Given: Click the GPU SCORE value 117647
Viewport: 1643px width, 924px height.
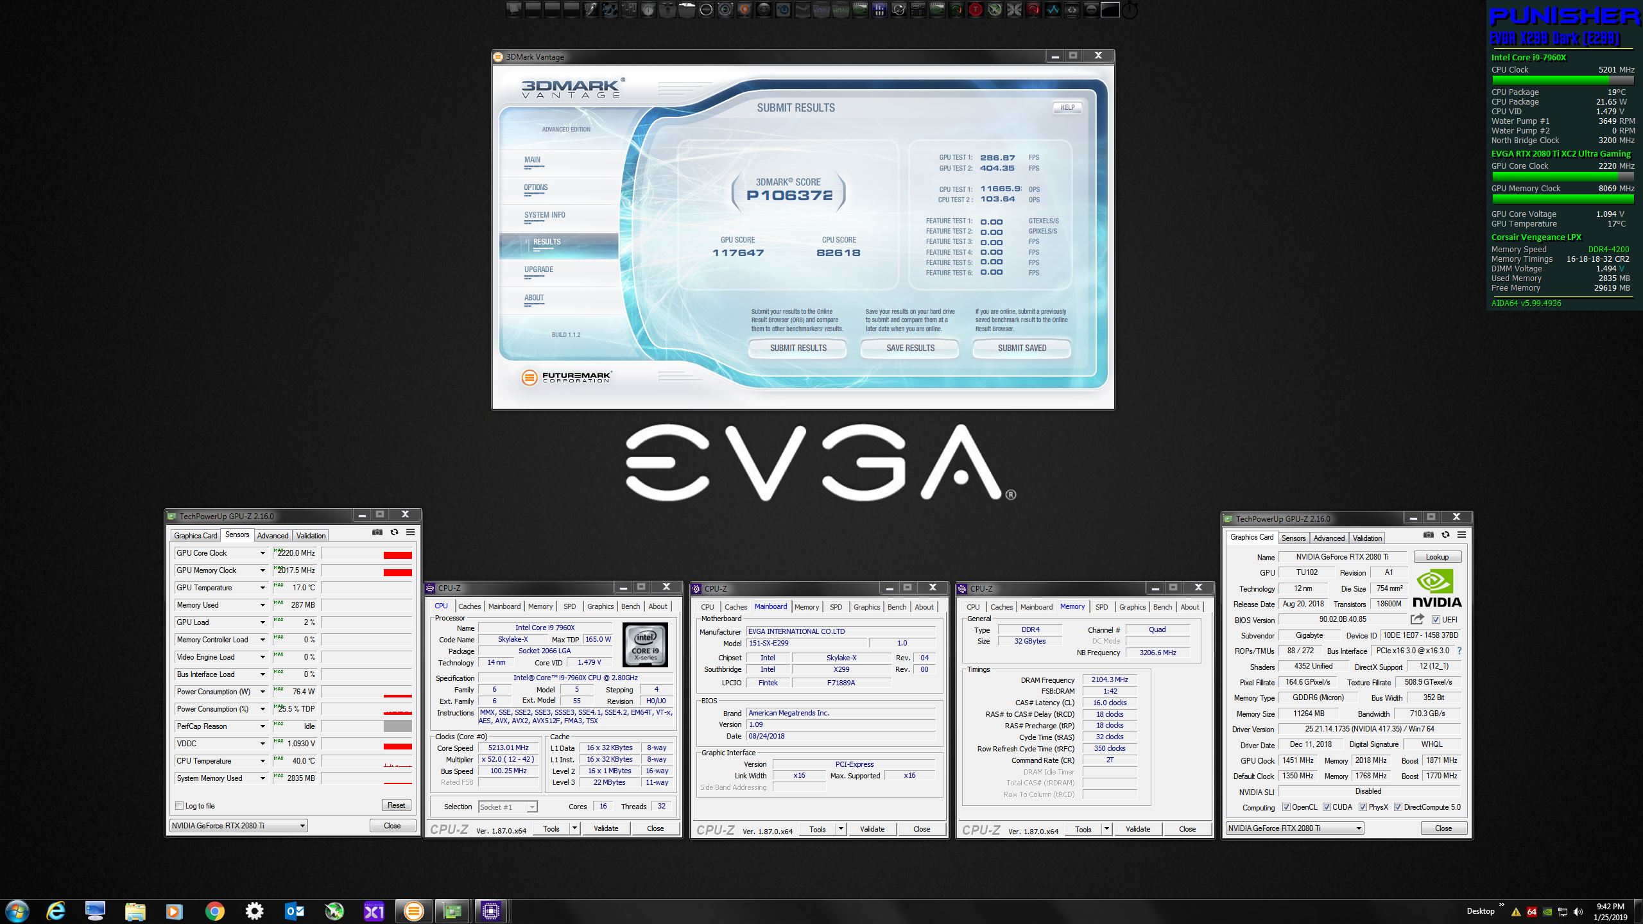Looking at the screenshot, I should [738, 253].
